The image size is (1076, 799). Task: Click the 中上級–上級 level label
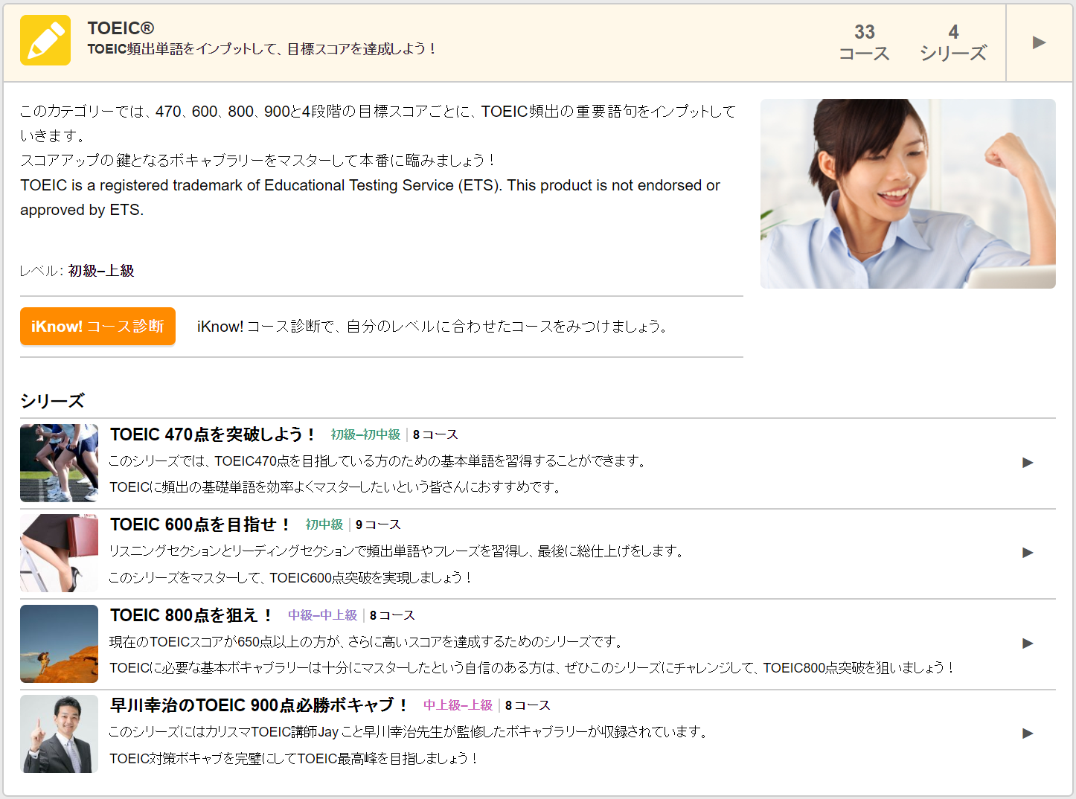coord(458,705)
